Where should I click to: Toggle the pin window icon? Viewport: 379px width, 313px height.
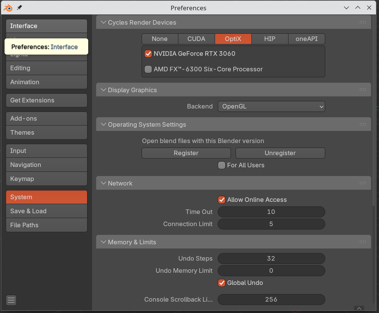point(19,8)
